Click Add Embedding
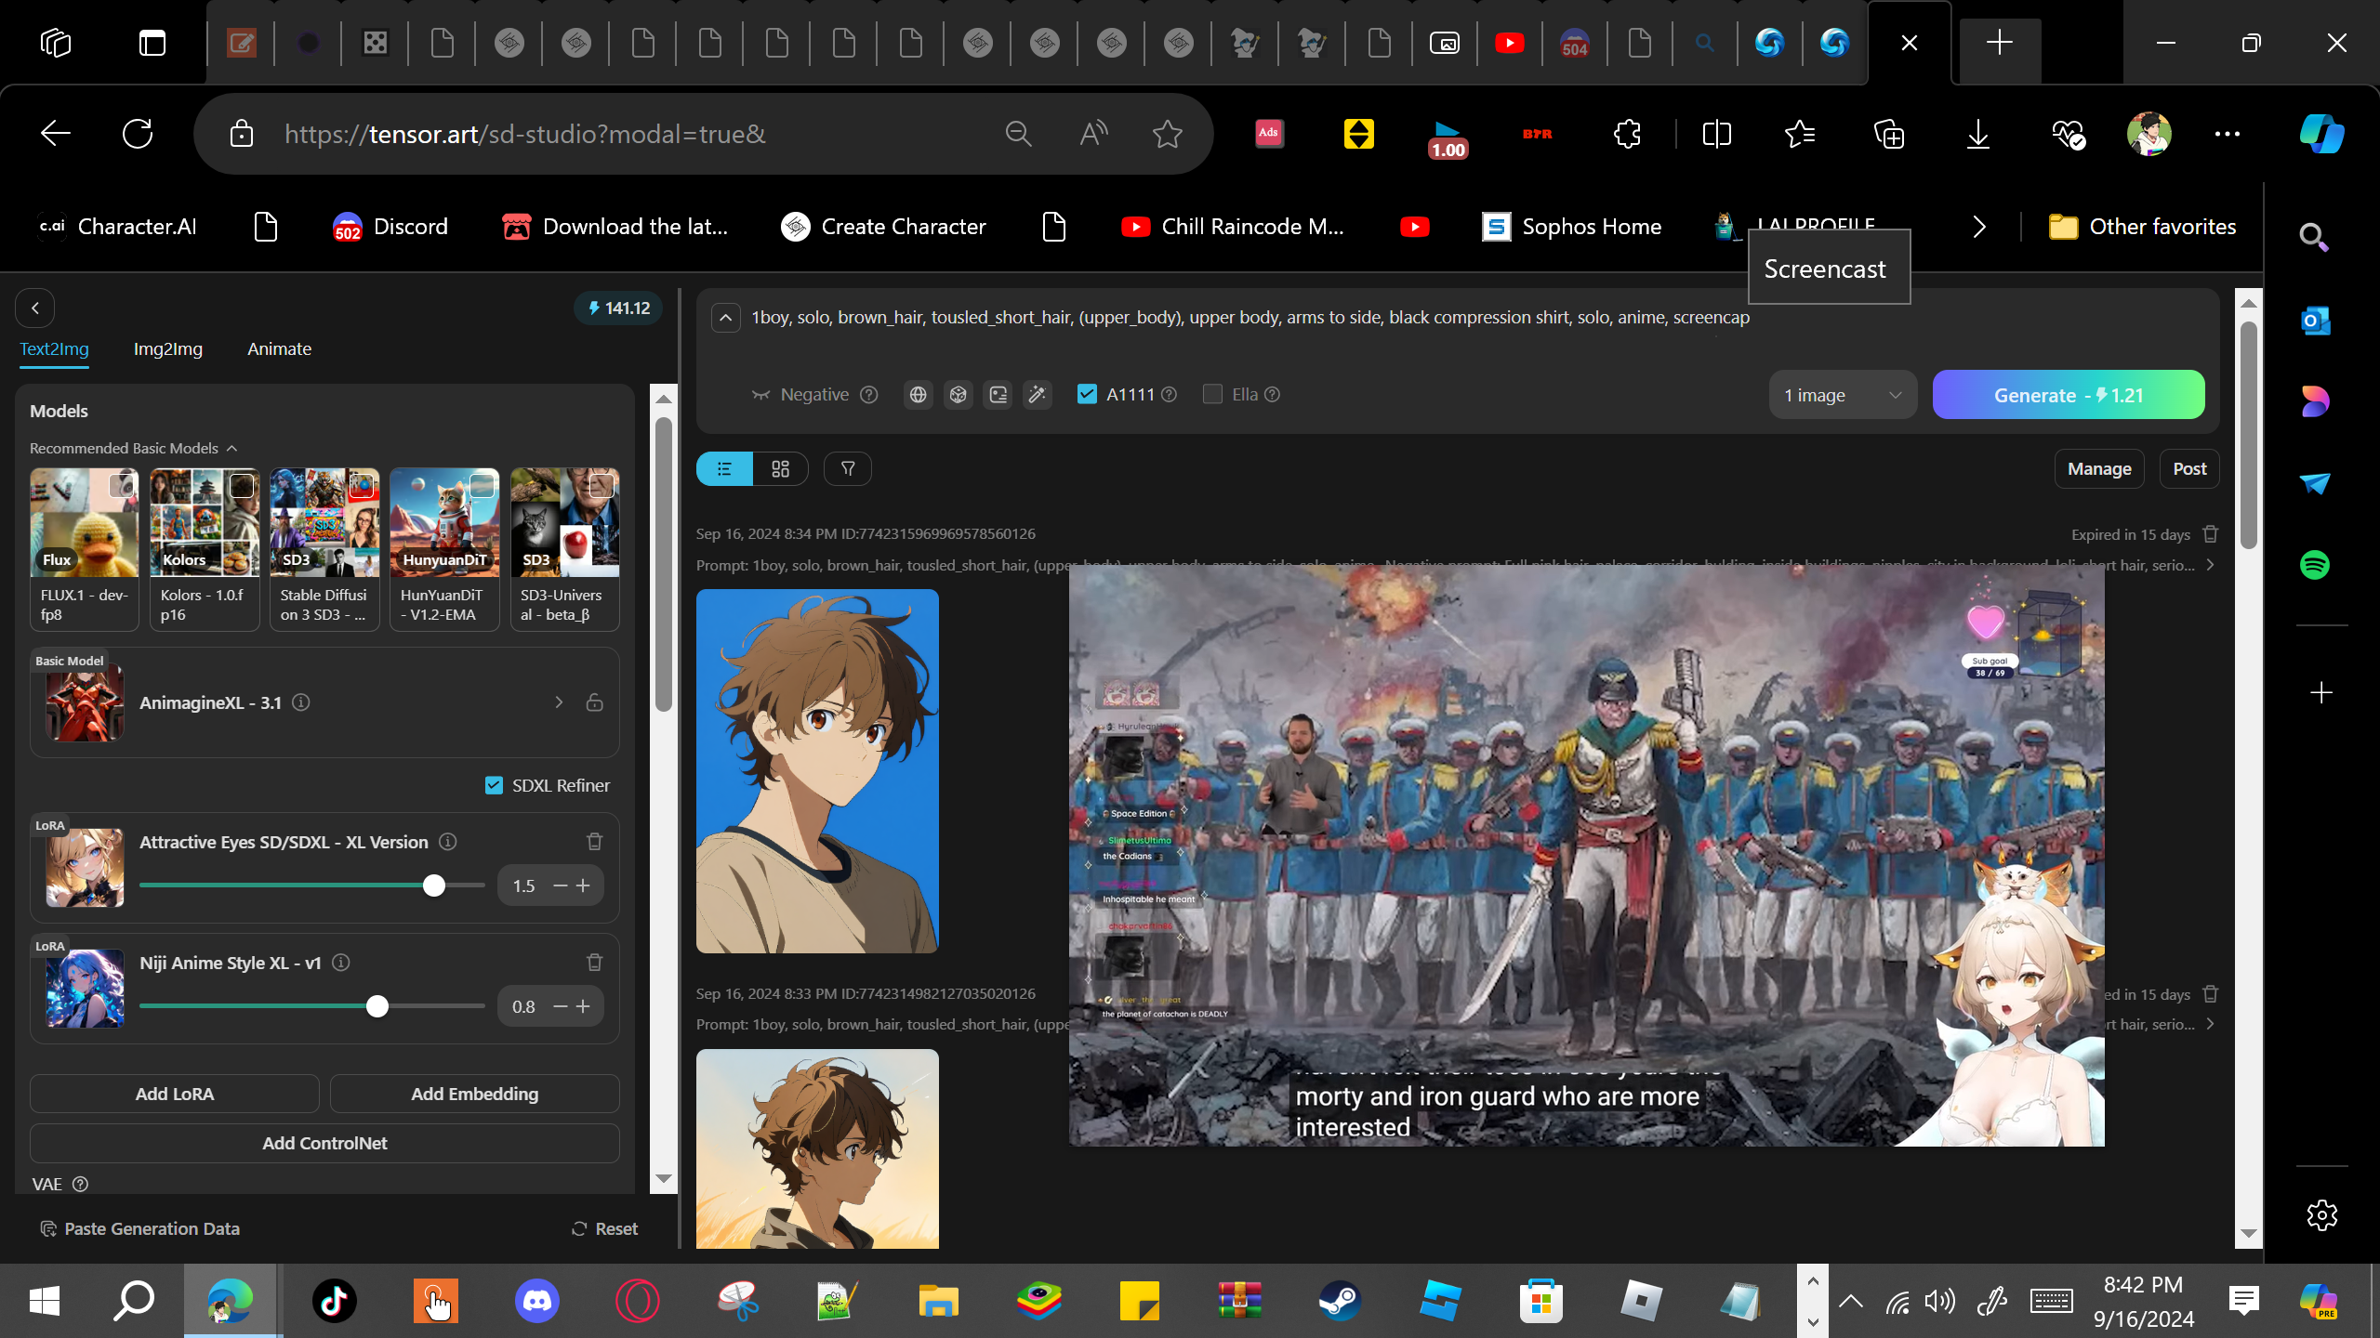Viewport: 2380px width, 1338px height. point(475,1095)
